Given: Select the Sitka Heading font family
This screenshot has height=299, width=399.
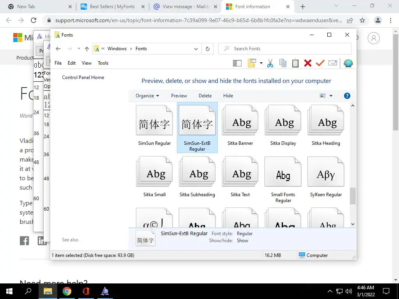Looking at the screenshot, I should [x=326, y=126].
